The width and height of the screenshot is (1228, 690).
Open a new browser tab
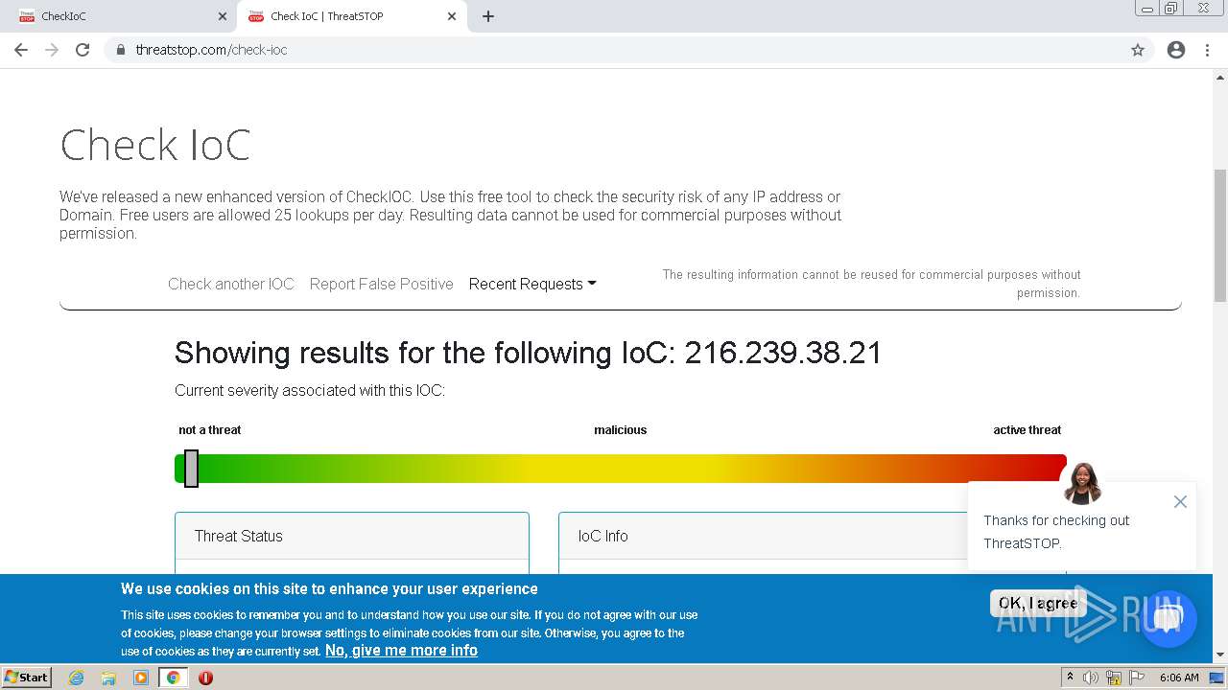(x=488, y=16)
